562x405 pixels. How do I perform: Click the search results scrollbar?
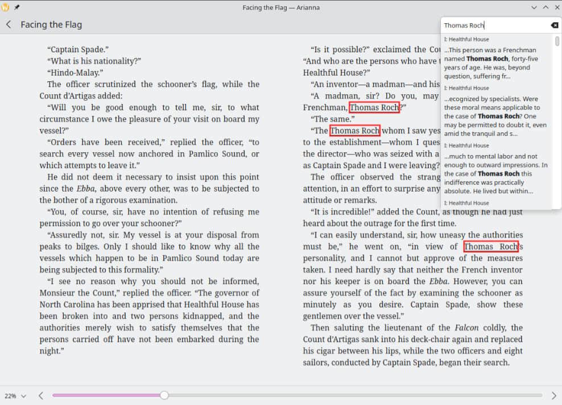(557, 42)
